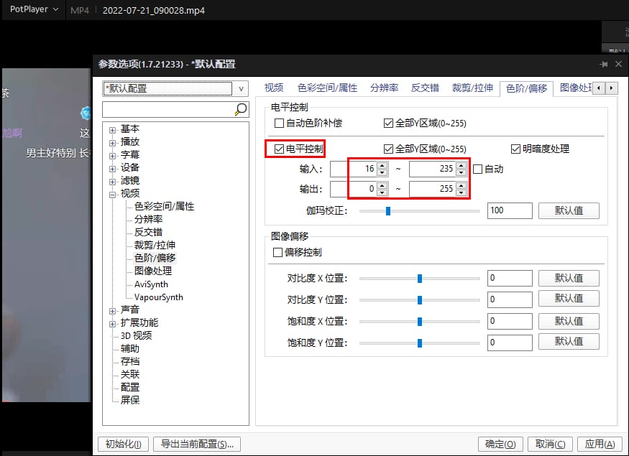Enable the 偏移控制 checkbox
629x456 pixels.
click(x=278, y=253)
